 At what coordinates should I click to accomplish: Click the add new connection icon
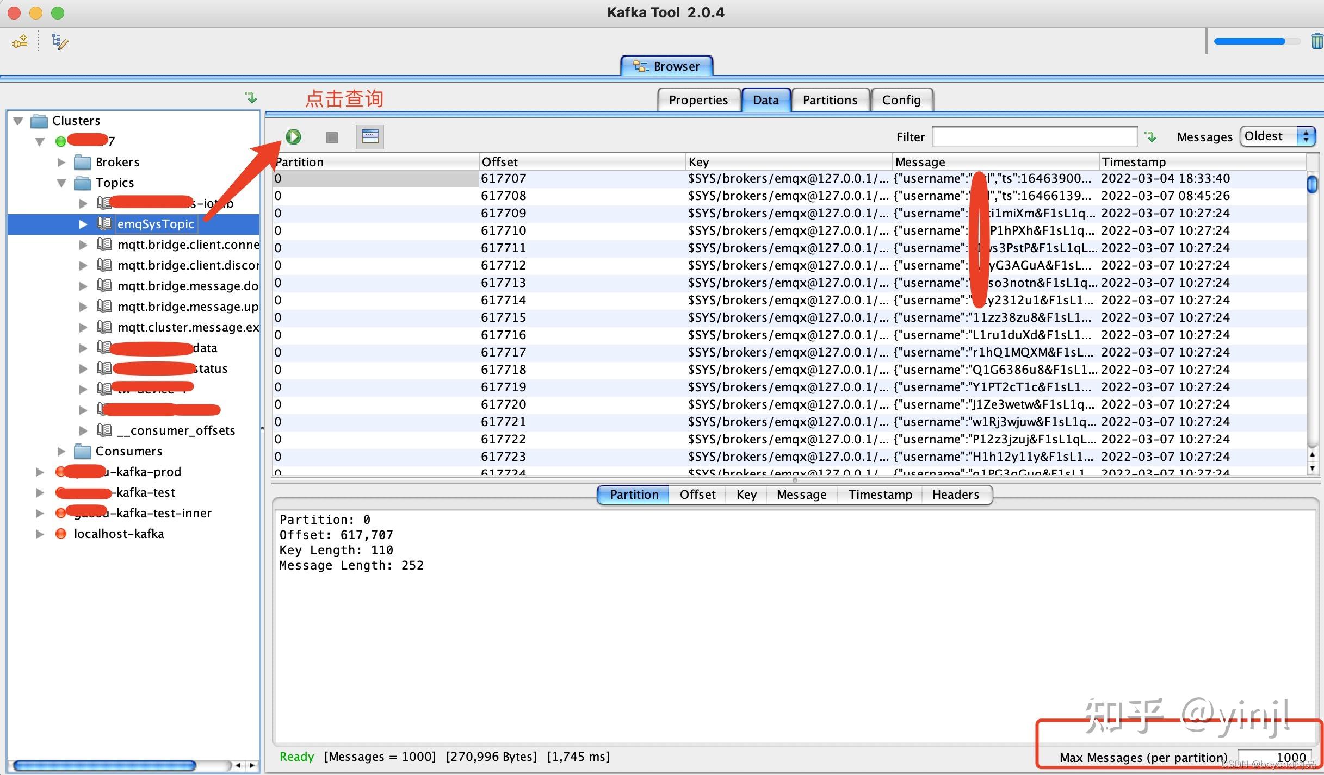20,41
